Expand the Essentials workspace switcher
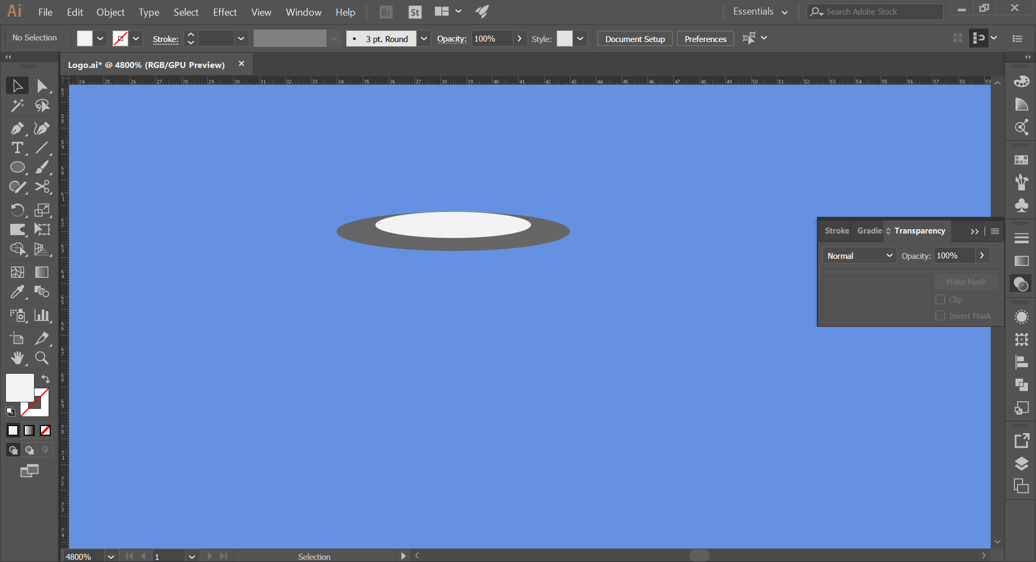The image size is (1036, 562). [x=760, y=12]
